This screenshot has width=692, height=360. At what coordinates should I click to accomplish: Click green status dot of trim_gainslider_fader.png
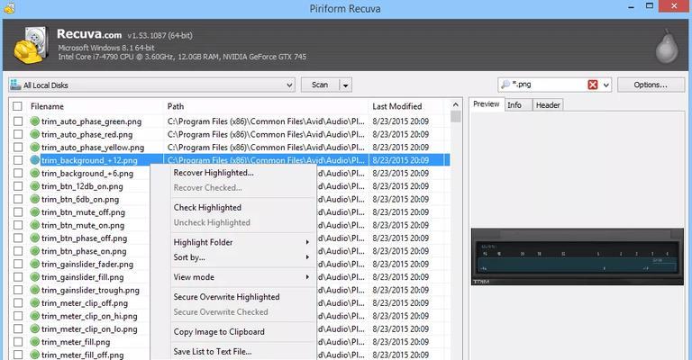(x=35, y=265)
